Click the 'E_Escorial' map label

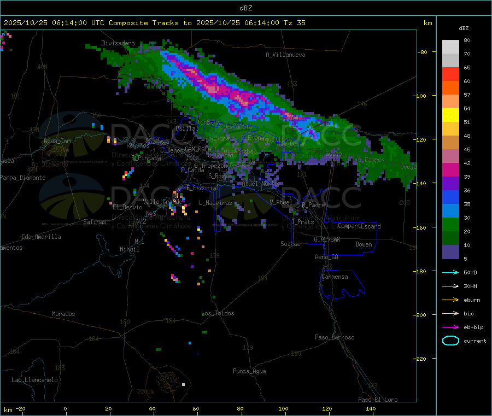click(x=203, y=188)
